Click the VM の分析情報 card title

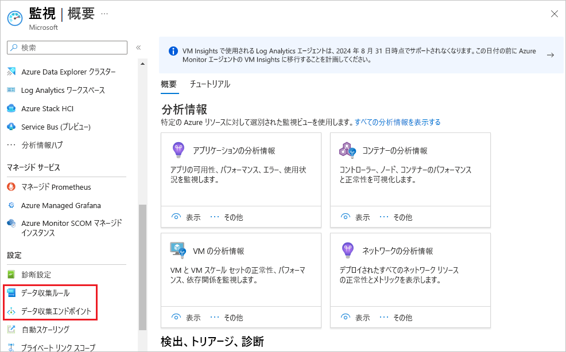click(x=219, y=251)
